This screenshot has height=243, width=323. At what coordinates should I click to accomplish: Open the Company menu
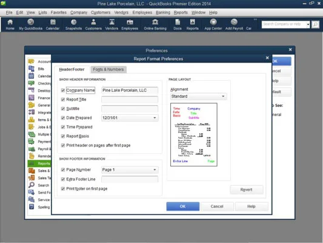tap(79, 12)
